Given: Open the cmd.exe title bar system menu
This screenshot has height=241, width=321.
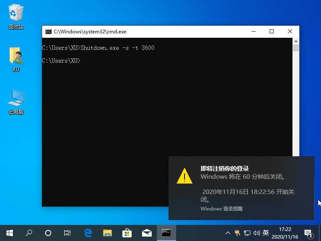Looking at the screenshot, I should pyautogui.click(x=49, y=31).
